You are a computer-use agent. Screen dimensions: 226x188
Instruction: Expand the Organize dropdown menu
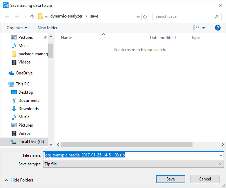tap(17, 28)
